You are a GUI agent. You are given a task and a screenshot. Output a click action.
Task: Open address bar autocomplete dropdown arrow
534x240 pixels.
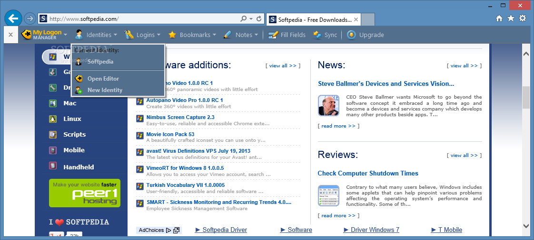tap(251, 19)
